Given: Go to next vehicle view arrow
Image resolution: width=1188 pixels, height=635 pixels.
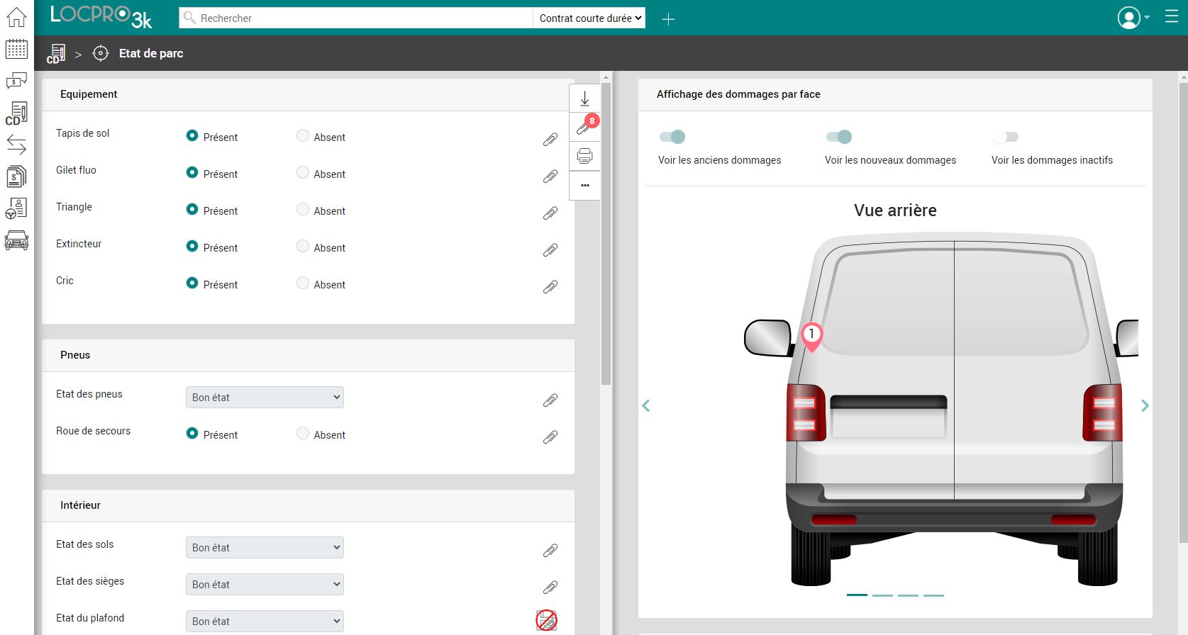Looking at the screenshot, I should [1145, 405].
